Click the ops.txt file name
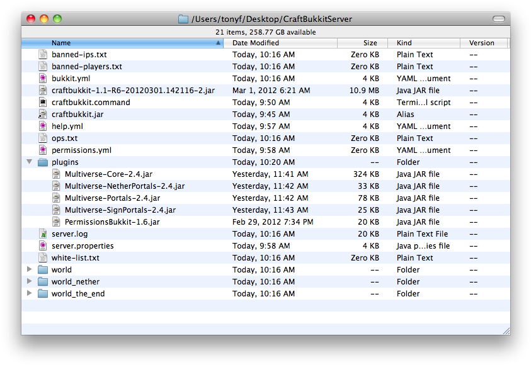This screenshot has height=365, width=531. tap(65, 138)
